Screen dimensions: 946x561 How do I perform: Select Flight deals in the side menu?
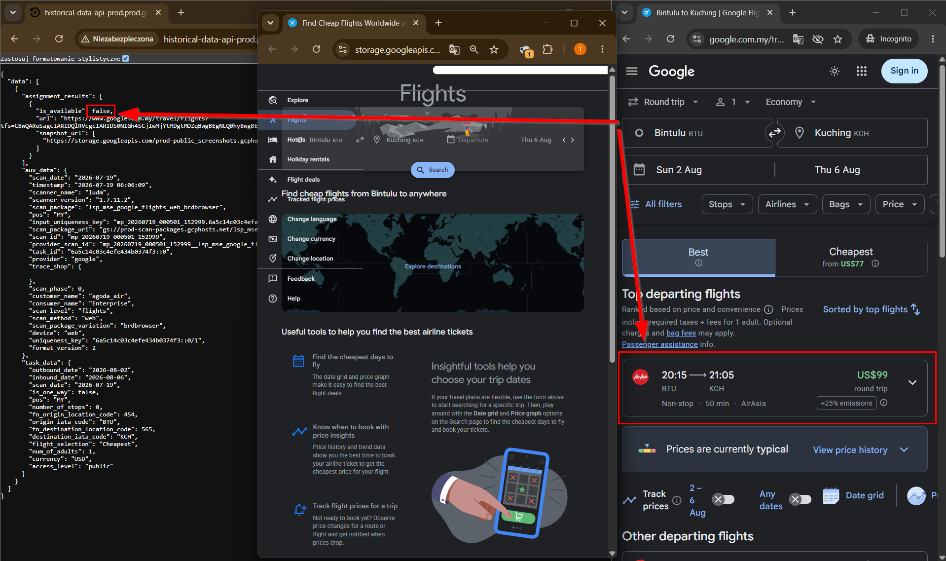pos(303,180)
